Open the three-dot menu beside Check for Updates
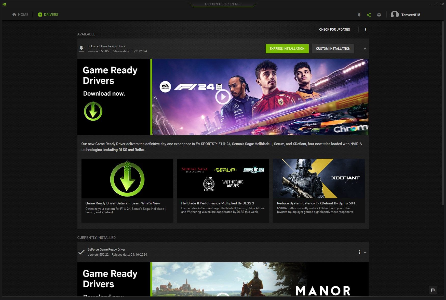 pos(366,30)
